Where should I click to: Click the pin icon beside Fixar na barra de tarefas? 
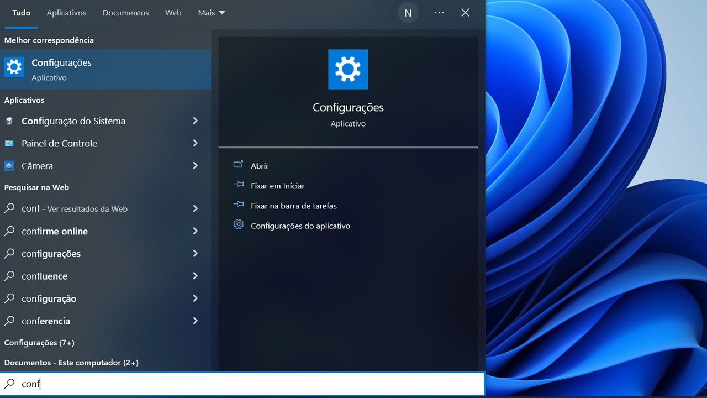click(238, 205)
